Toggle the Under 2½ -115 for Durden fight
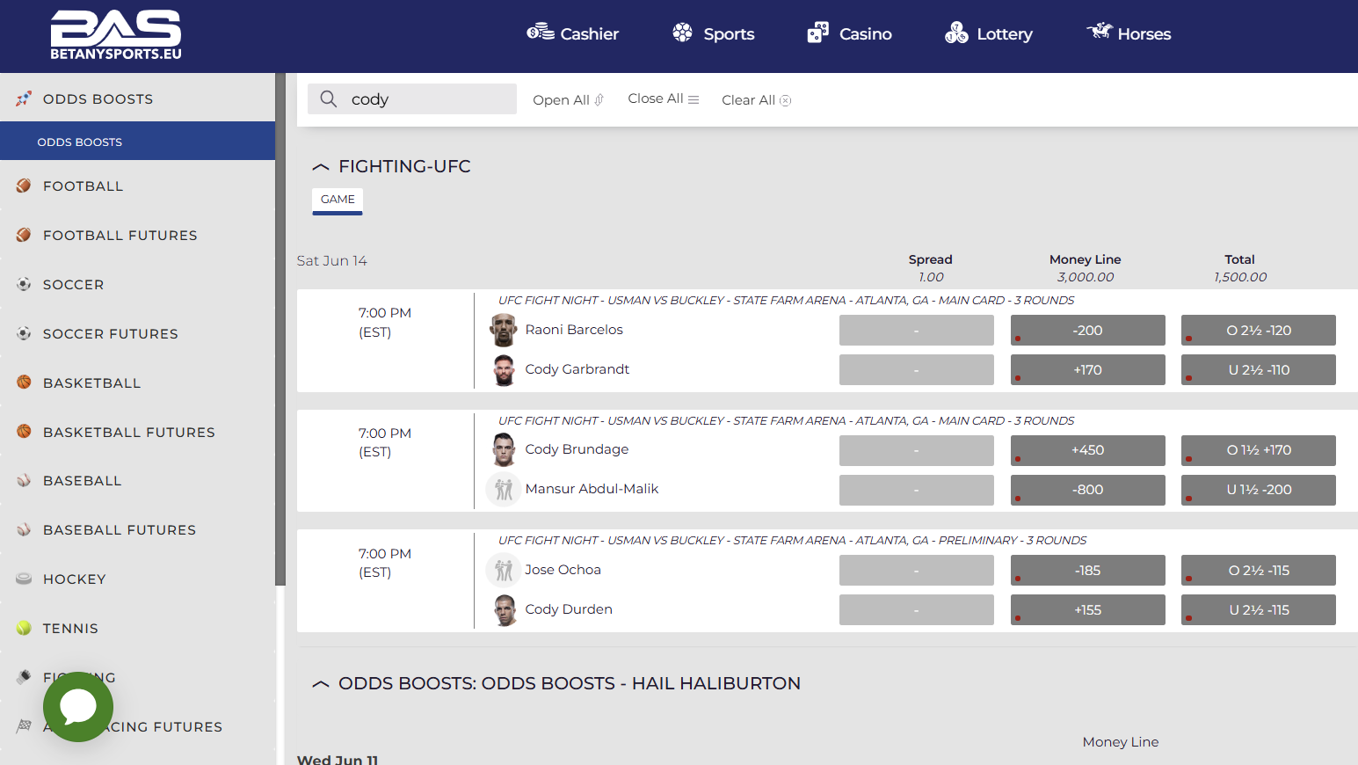The width and height of the screenshot is (1358, 765). (1258, 609)
